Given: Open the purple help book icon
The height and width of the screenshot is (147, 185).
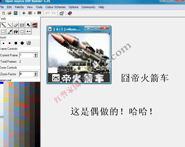Looking at the screenshot, I should point(70,13).
